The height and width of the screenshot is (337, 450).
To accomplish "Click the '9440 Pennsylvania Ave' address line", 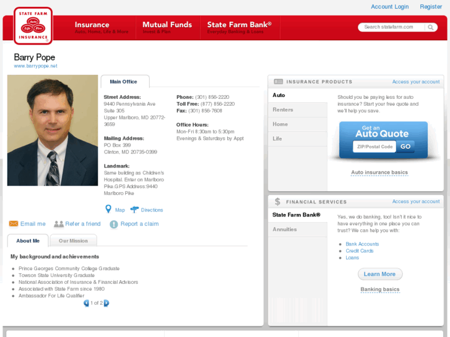I will coord(129,104).
